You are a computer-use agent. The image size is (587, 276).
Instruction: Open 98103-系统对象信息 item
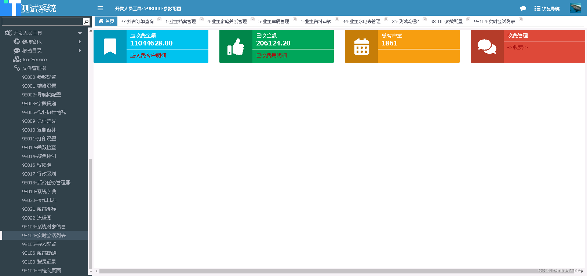pyautogui.click(x=44, y=227)
